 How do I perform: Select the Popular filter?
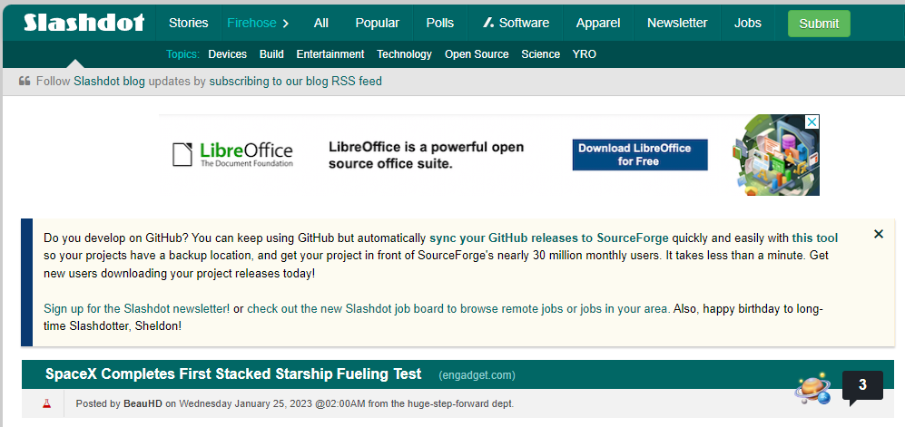point(377,23)
